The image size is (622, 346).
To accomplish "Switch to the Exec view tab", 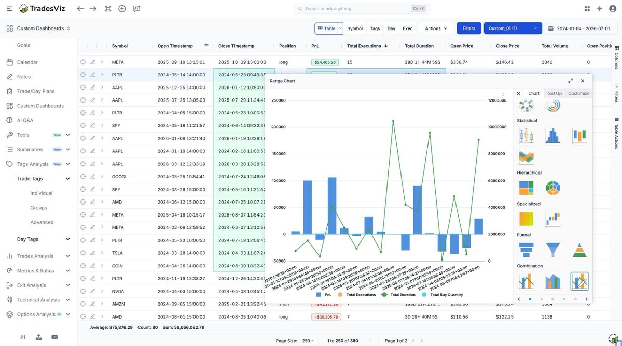I will pyautogui.click(x=407, y=28).
